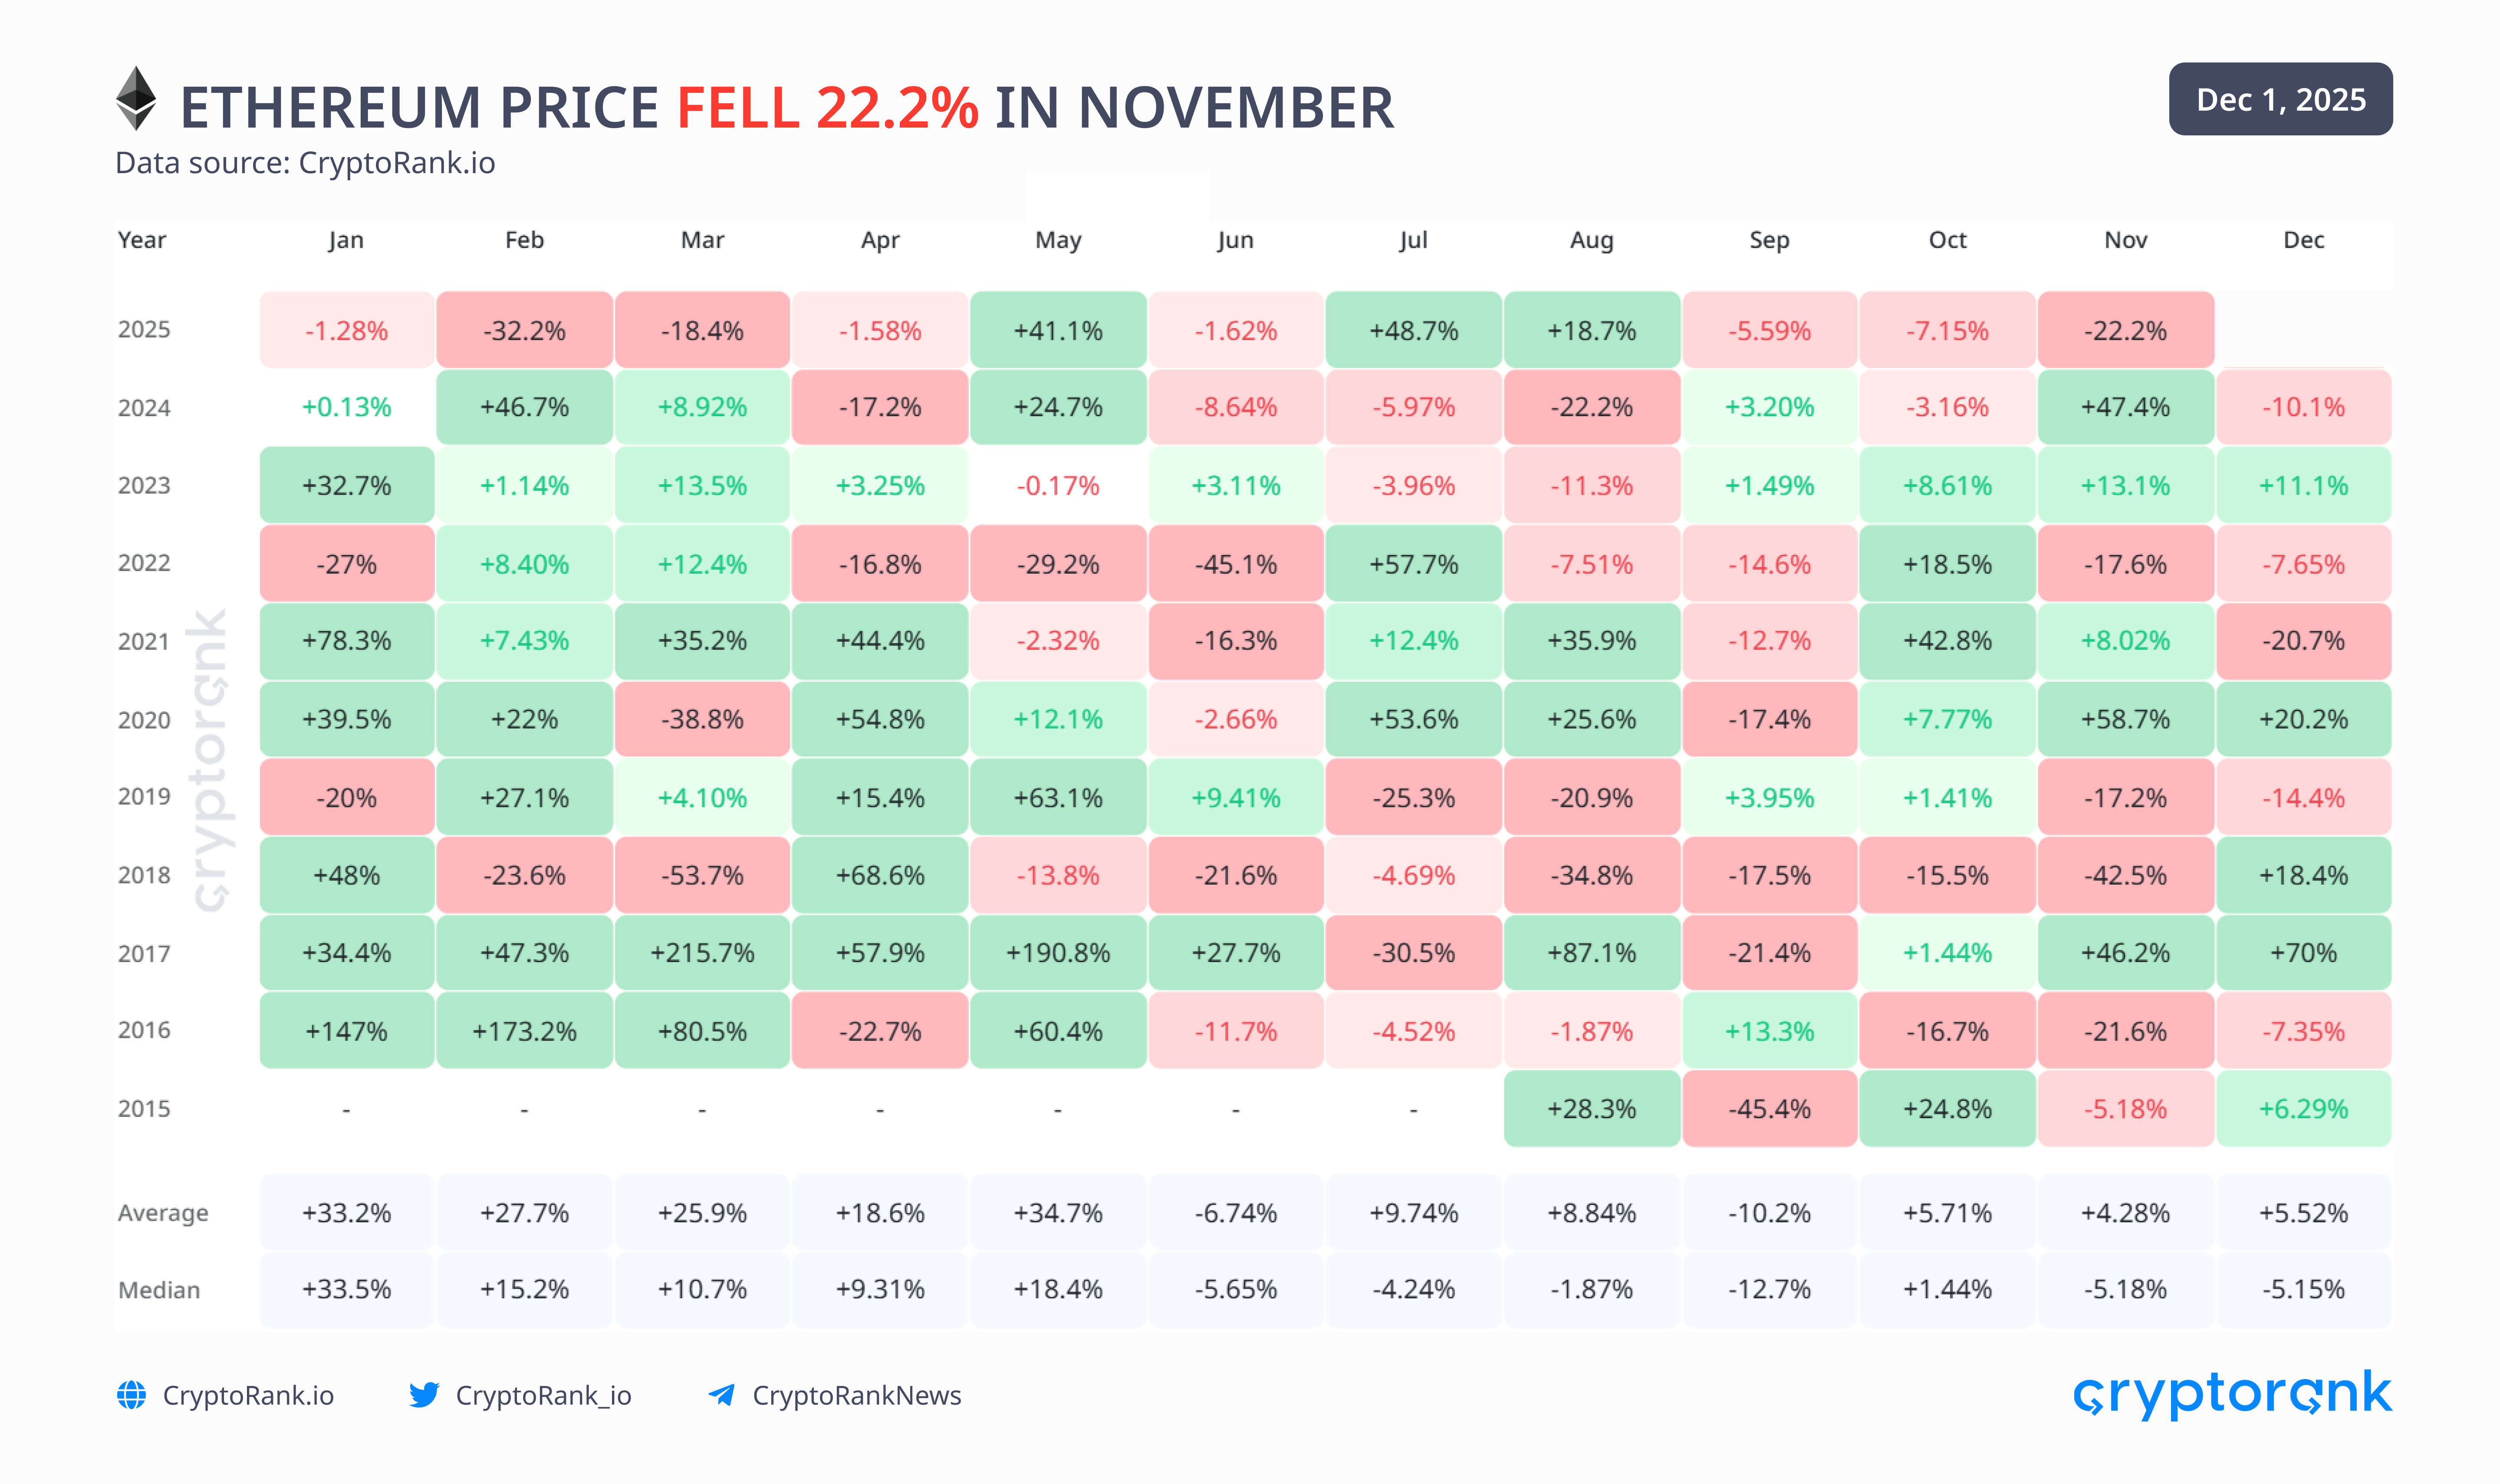This screenshot has width=2500, height=1484.
Task: Click the 2025 November -22.2% cell
Action: 2125,330
